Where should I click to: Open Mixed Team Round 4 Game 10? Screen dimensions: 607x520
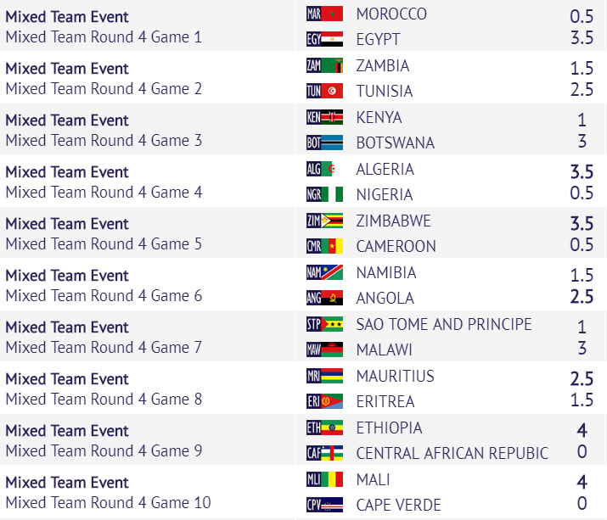pos(109,502)
